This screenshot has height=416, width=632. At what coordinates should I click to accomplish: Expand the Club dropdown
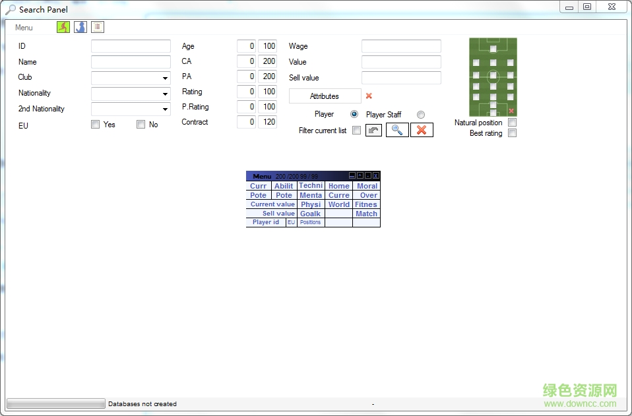tap(164, 78)
